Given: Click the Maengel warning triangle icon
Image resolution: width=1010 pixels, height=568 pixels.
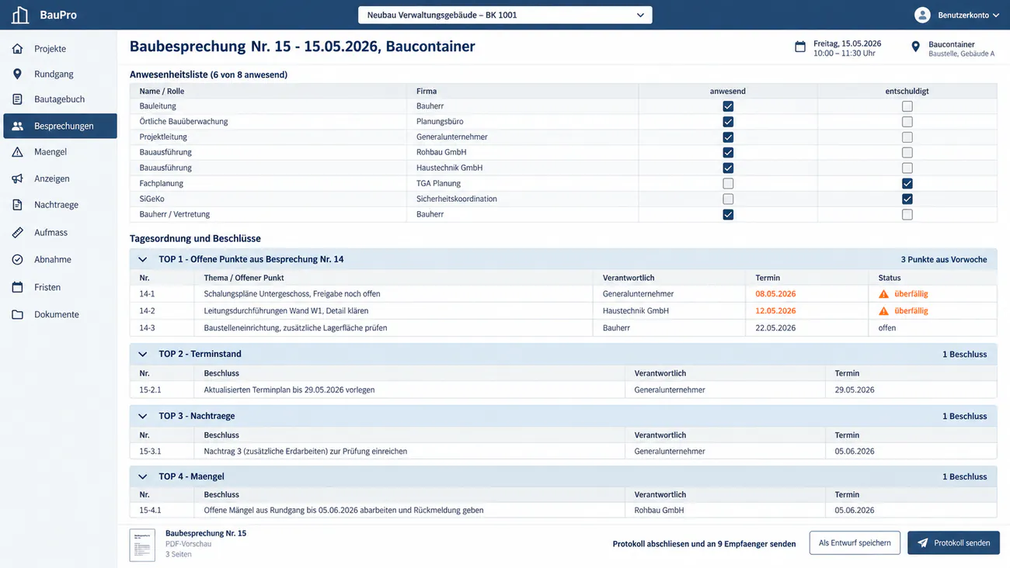Looking at the screenshot, I should point(18,152).
